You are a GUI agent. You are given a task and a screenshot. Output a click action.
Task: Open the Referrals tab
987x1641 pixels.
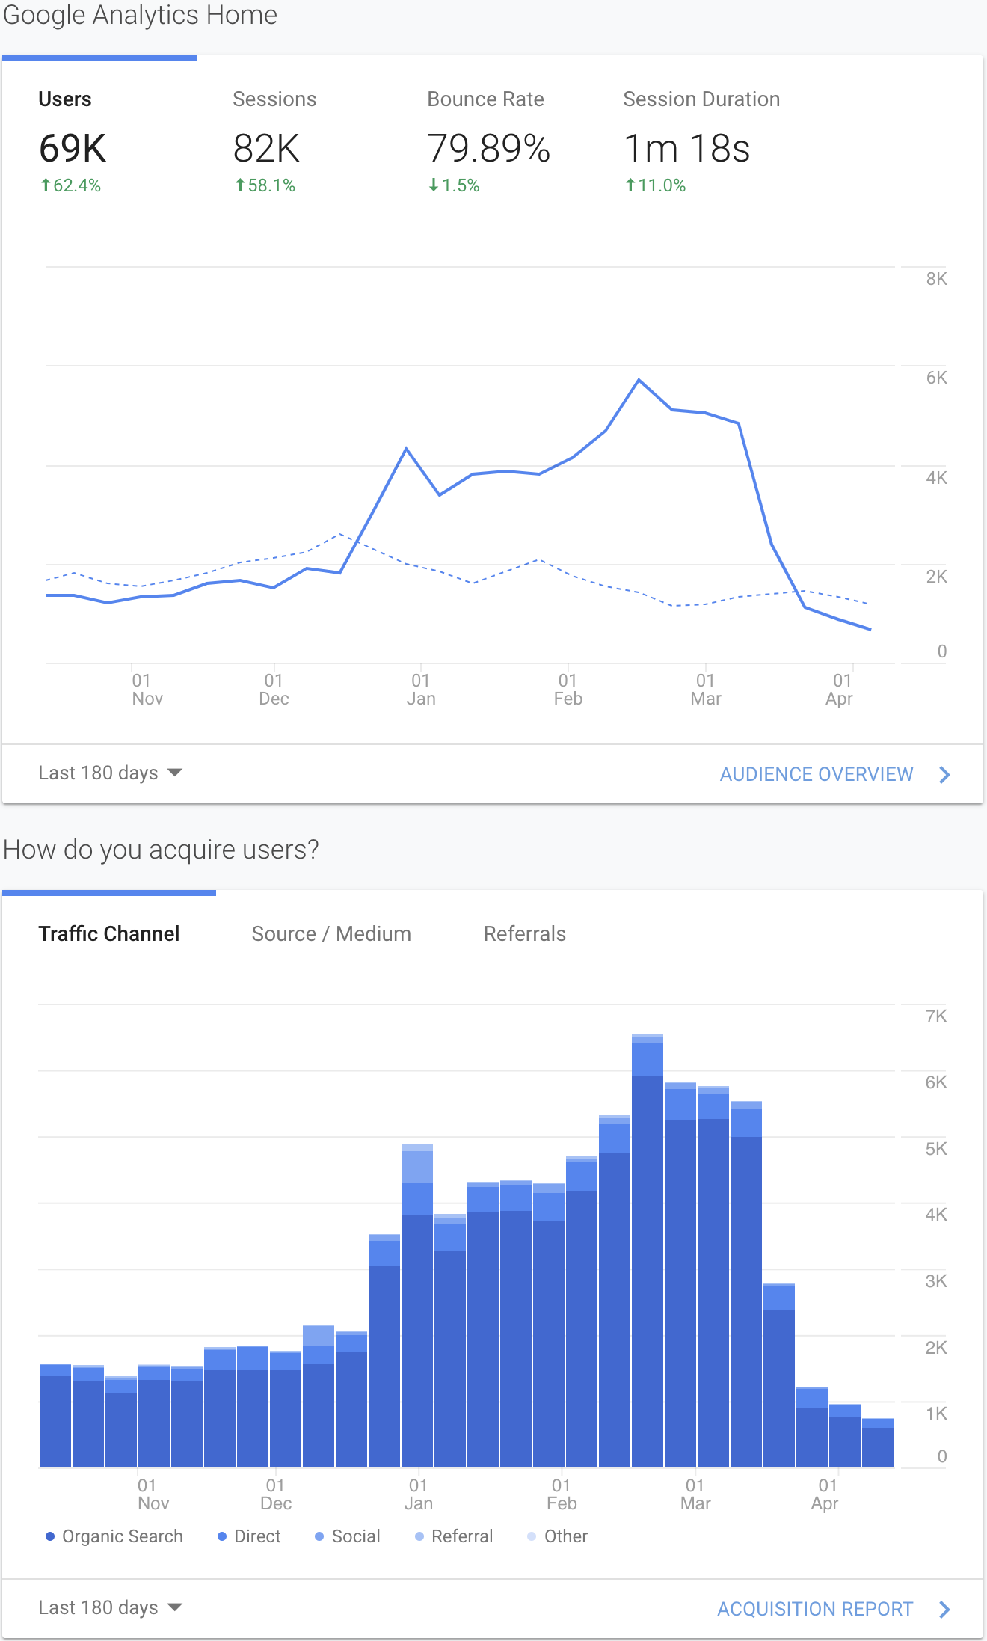[x=525, y=933]
